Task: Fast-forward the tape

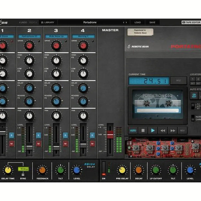Action: tap(173, 131)
